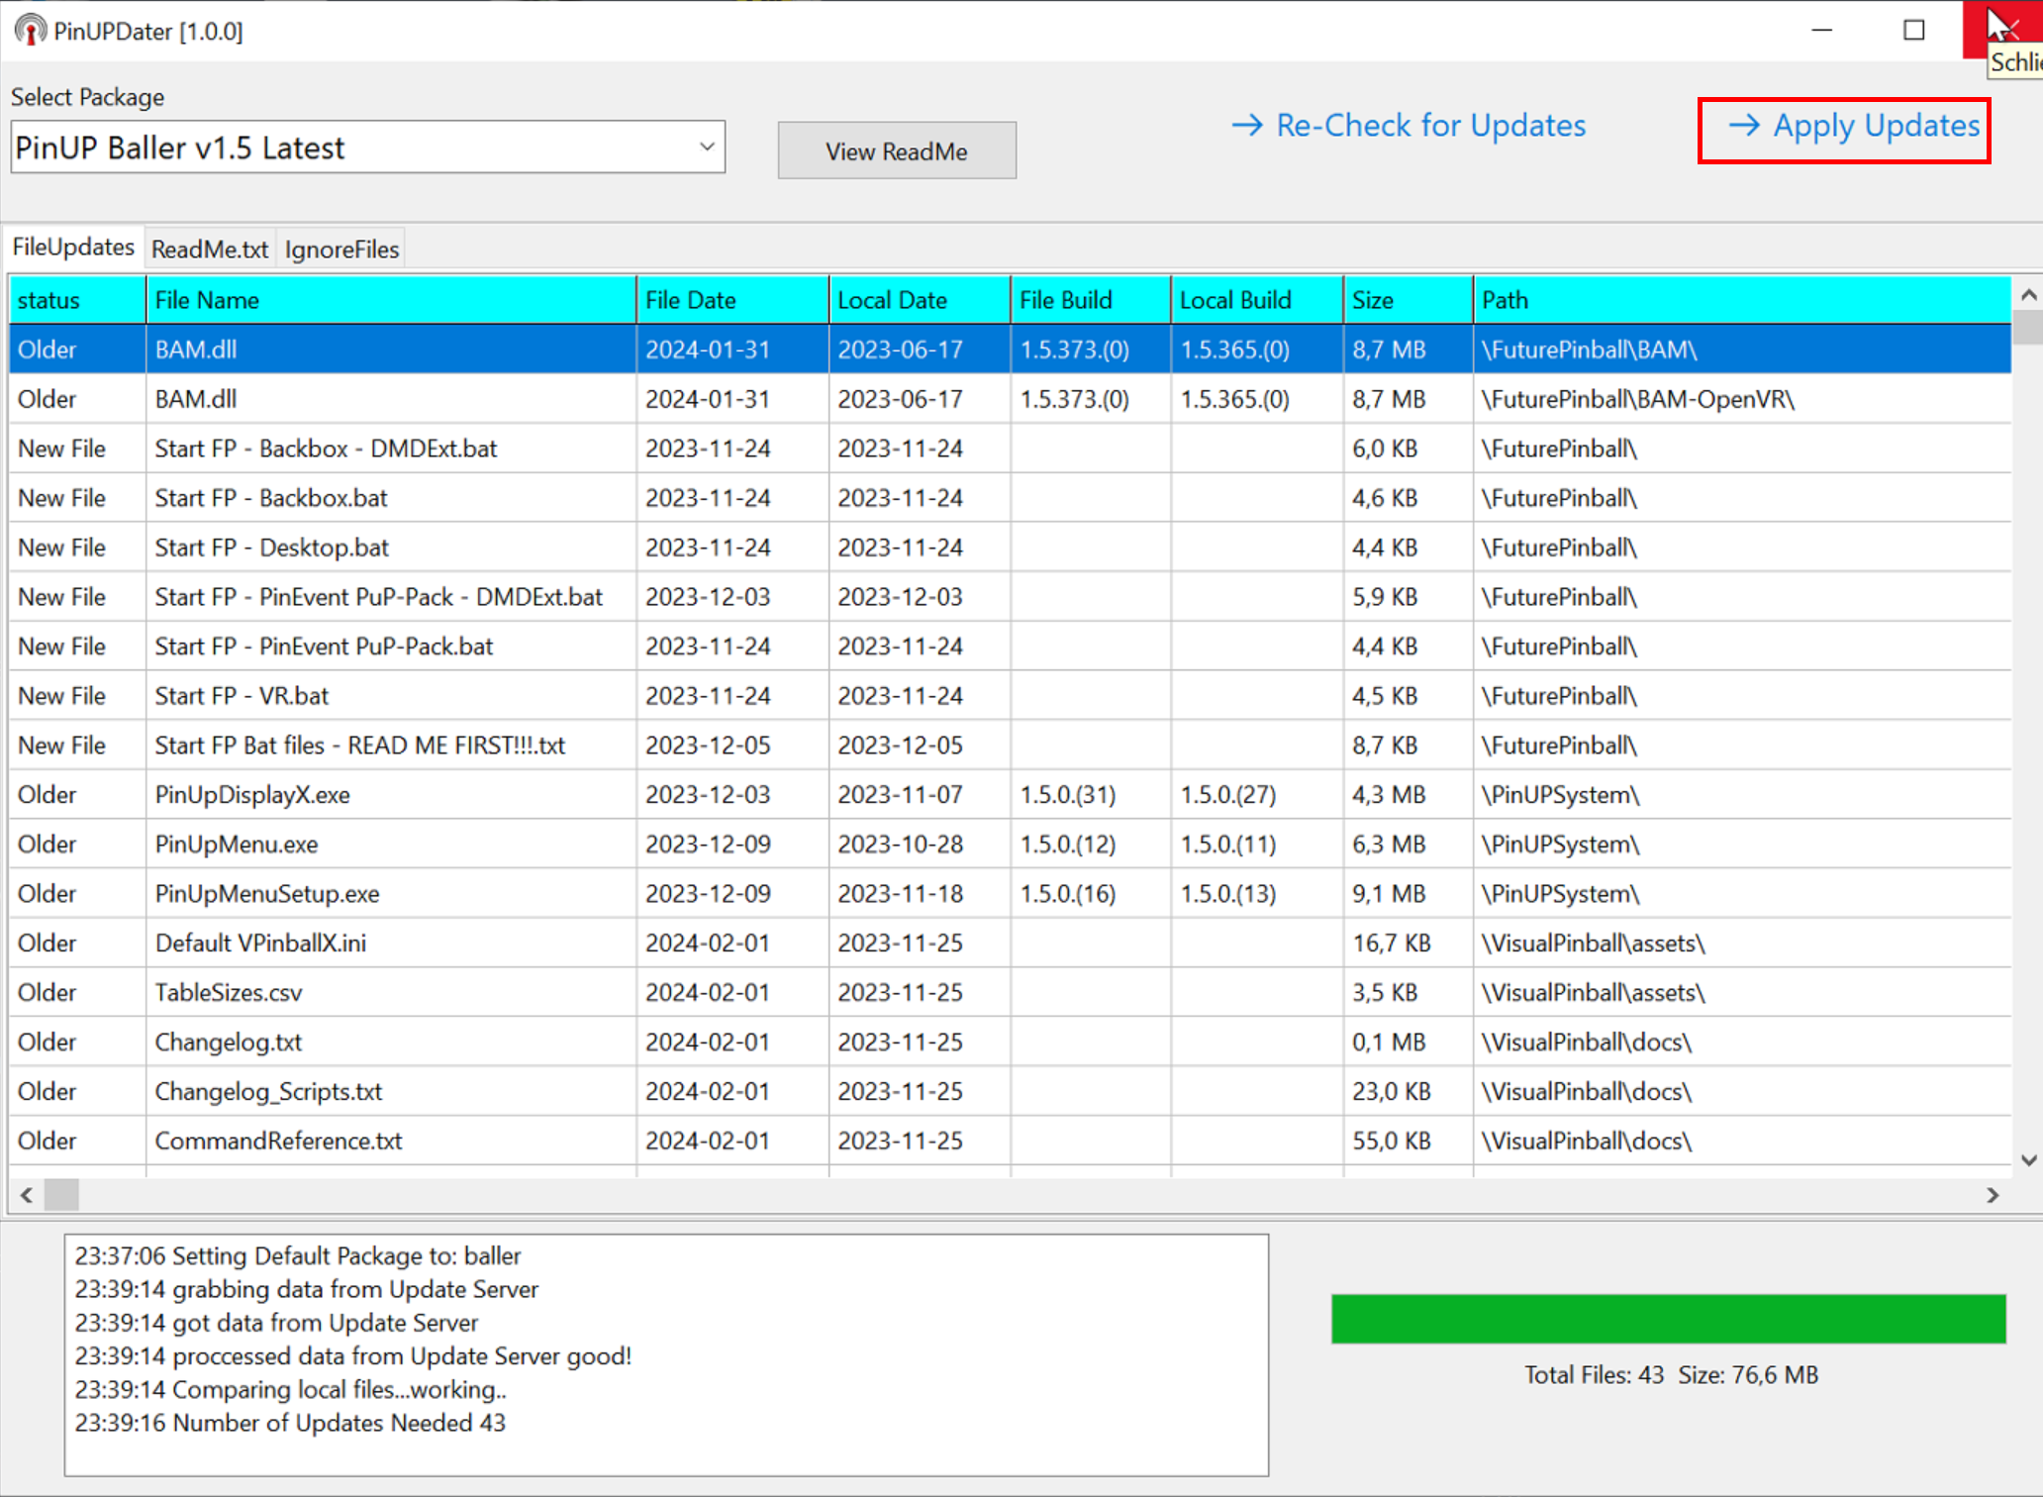Image resolution: width=2043 pixels, height=1497 pixels.
Task: Click local build 1.5.0.(11) cell
Action: point(1257,845)
